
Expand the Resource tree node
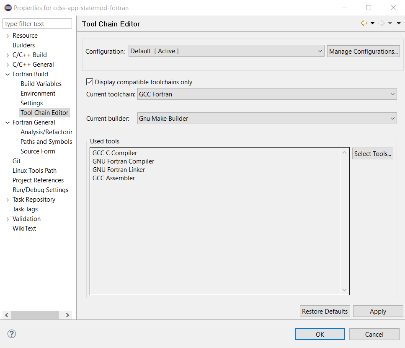[x=8, y=36]
